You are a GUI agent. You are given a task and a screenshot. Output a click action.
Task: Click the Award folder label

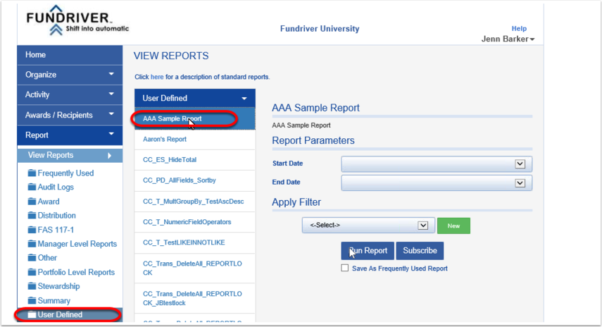(49, 202)
